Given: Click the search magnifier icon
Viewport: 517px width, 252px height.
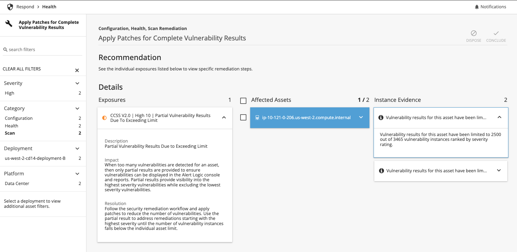Looking at the screenshot, I should click(6, 50).
